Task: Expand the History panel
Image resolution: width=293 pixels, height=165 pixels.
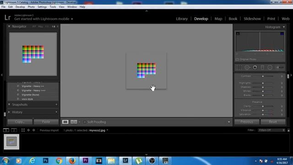Action: (9, 112)
